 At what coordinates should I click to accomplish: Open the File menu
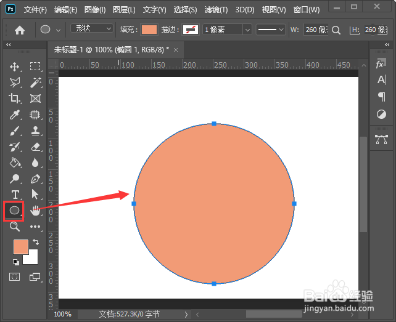(x=35, y=10)
